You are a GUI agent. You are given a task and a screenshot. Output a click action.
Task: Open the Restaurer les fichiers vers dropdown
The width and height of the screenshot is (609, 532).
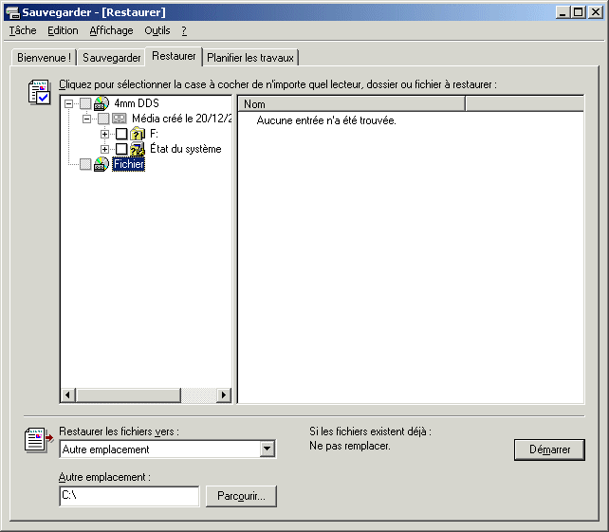pos(268,449)
